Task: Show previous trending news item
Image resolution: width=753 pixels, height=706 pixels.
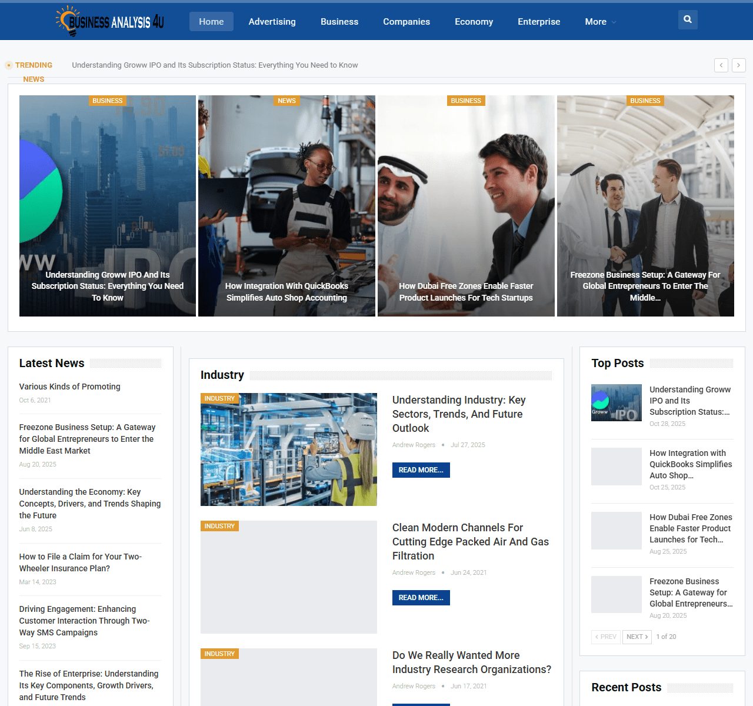Action: click(721, 65)
